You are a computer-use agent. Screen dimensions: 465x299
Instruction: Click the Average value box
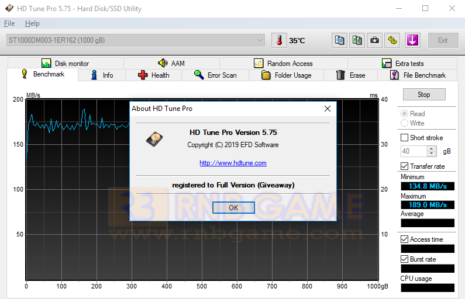tap(428, 223)
